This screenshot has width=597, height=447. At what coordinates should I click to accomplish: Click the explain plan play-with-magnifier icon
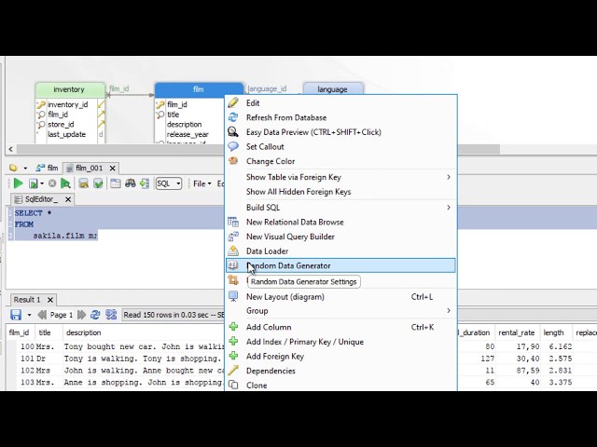click(65, 183)
